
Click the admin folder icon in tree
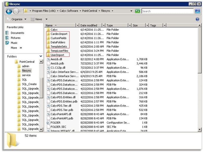[x=19, y=66]
